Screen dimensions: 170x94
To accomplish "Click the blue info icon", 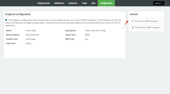I will [6, 20].
